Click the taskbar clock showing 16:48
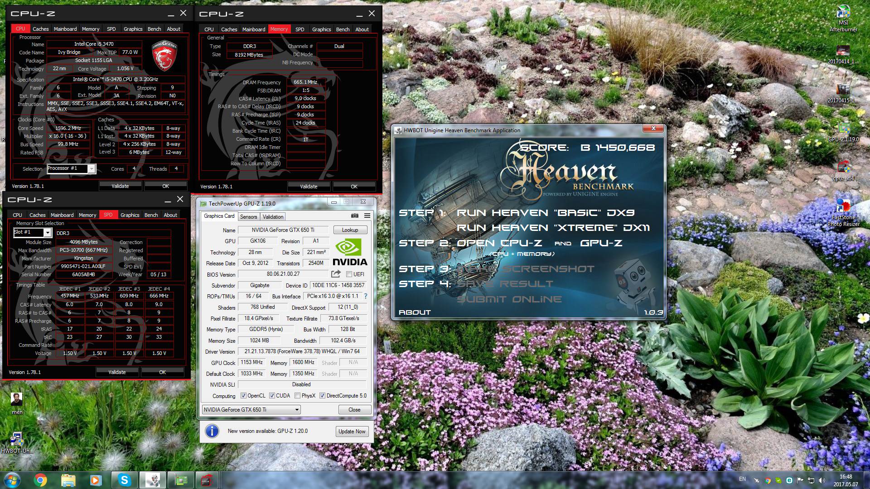This screenshot has width=870, height=489. 846,480
